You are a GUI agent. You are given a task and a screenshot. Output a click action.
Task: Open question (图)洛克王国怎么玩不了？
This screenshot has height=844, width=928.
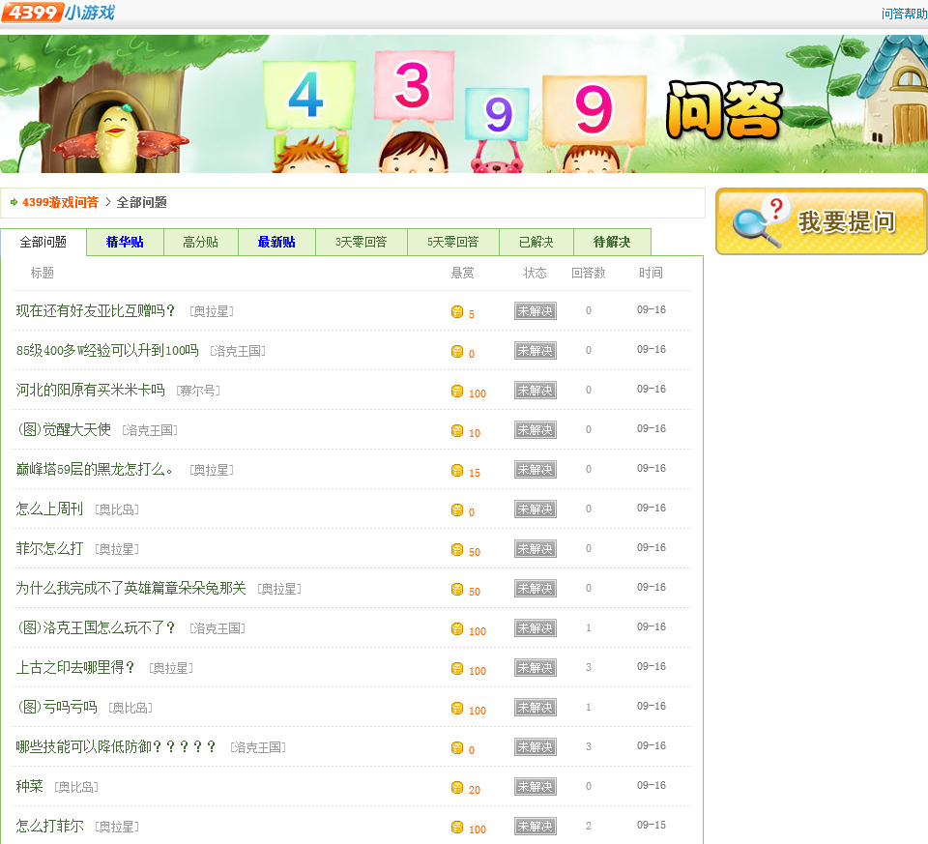(x=96, y=628)
